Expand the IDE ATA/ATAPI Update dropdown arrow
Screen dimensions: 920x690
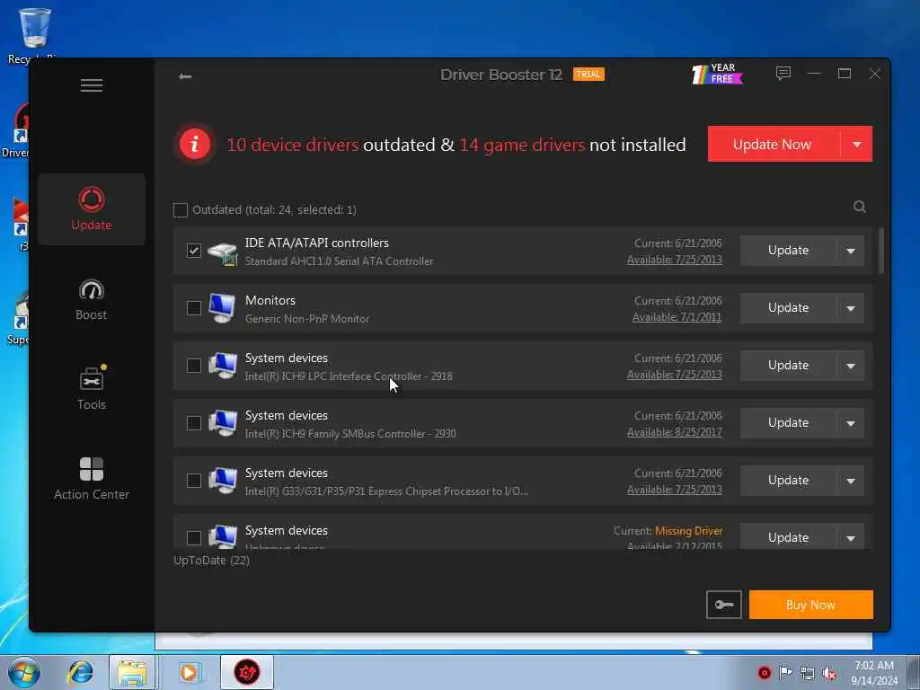tap(851, 251)
